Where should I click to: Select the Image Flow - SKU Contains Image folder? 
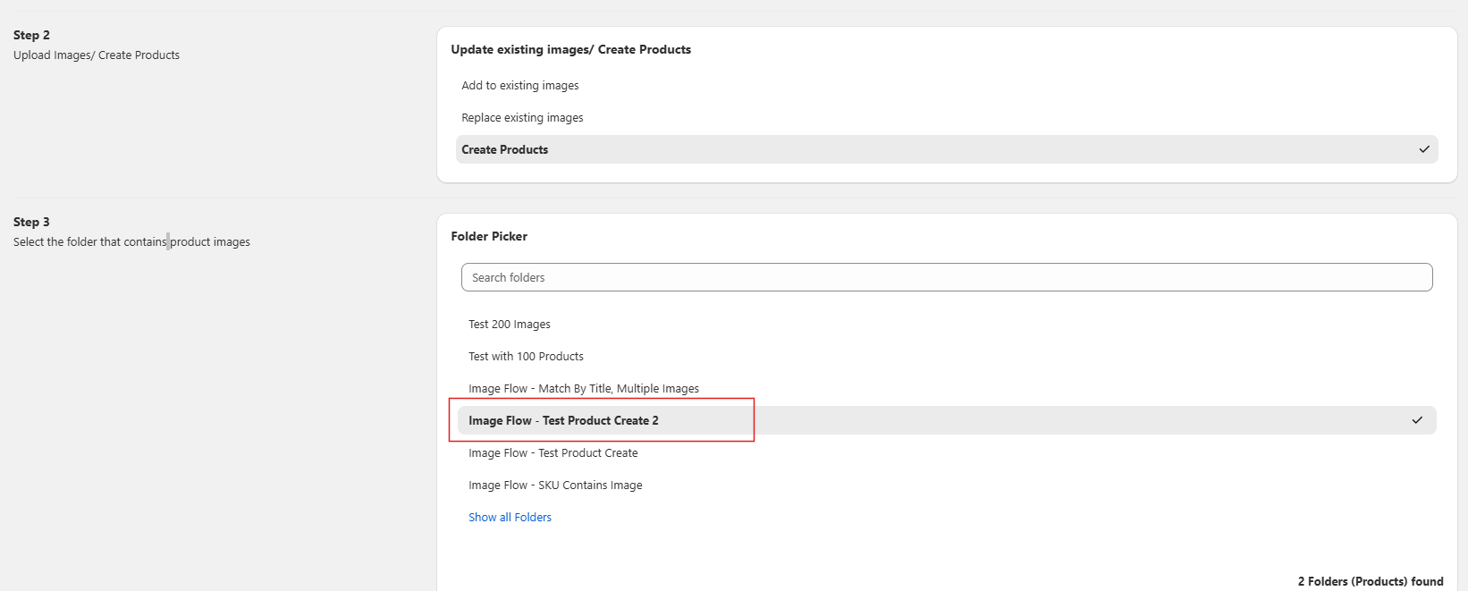(x=555, y=485)
